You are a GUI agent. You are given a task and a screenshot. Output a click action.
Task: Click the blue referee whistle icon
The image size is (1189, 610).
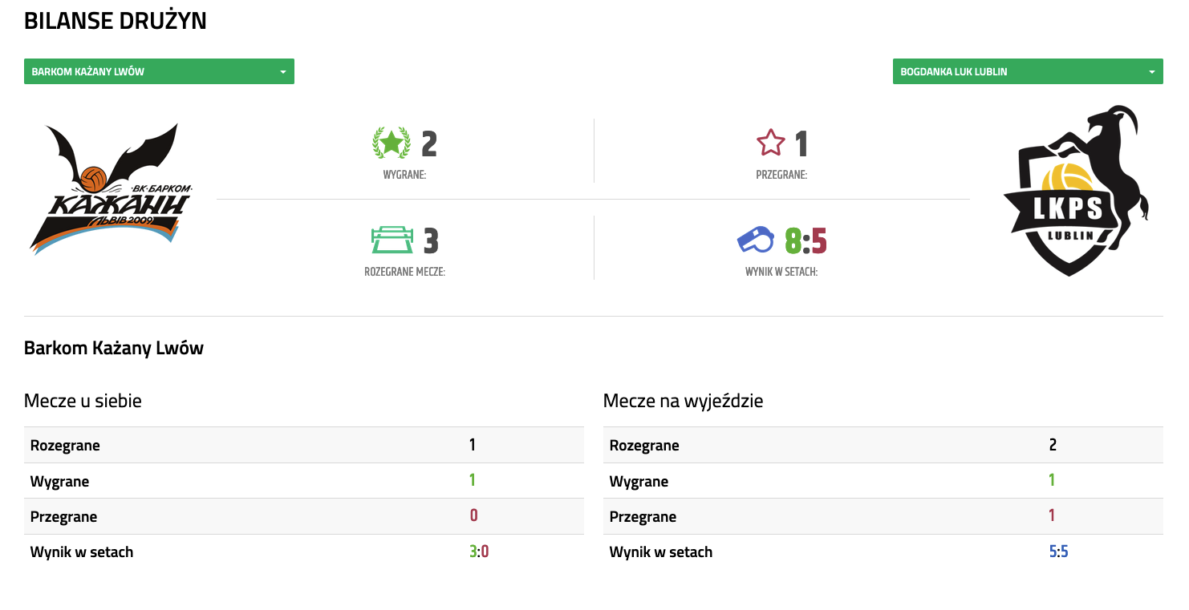click(756, 240)
